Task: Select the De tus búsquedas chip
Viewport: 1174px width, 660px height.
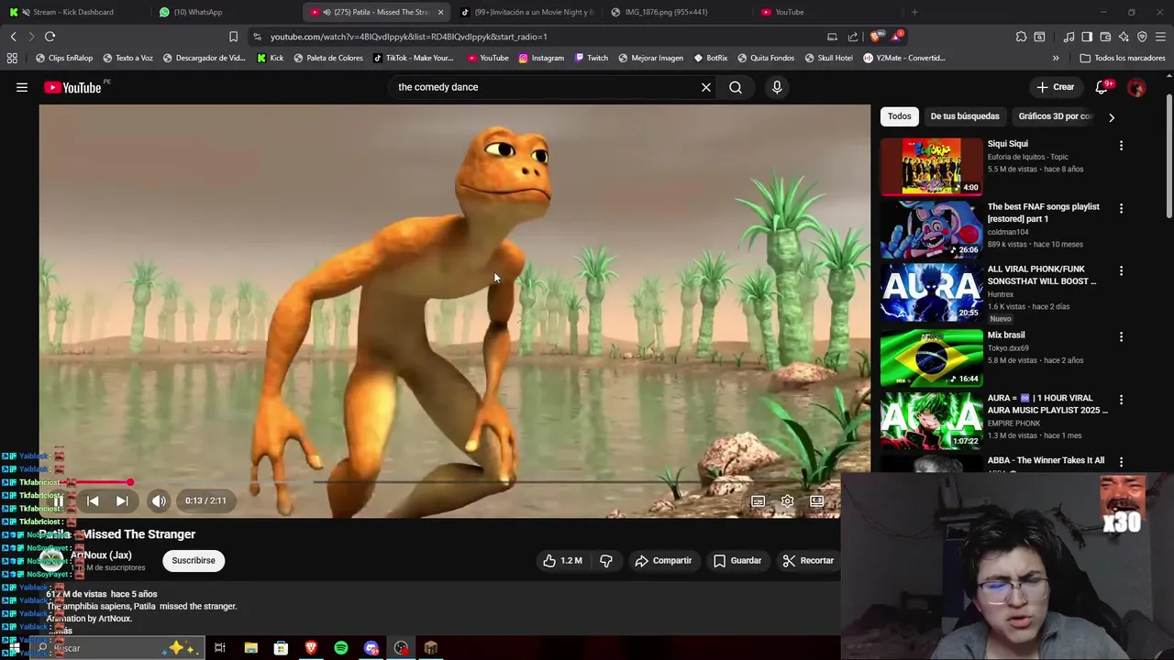Action: (x=965, y=116)
